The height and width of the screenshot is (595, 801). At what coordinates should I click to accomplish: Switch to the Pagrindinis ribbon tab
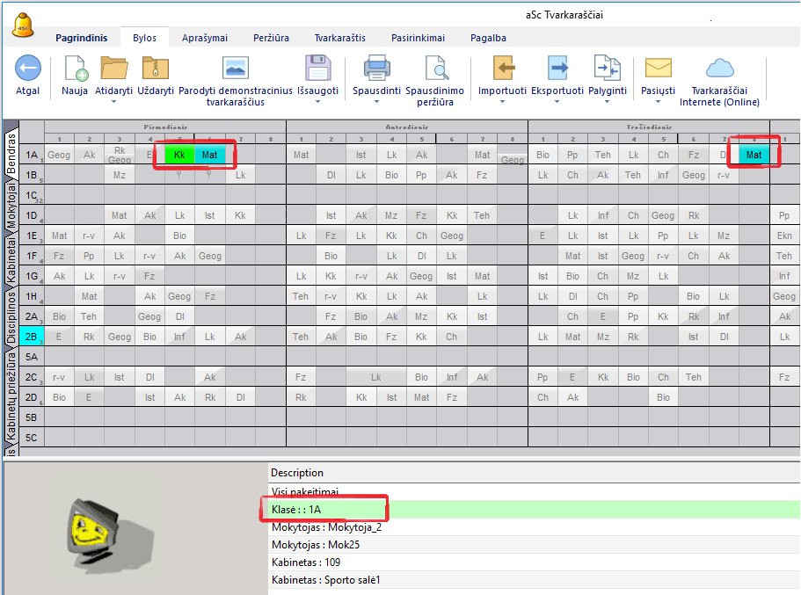coord(81,38)
